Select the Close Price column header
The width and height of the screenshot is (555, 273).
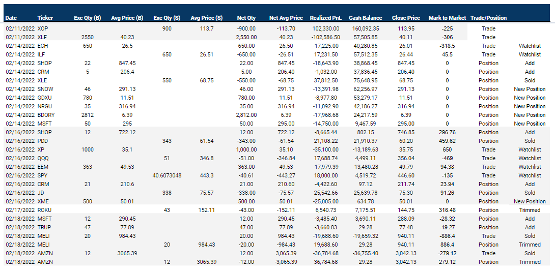406,18
